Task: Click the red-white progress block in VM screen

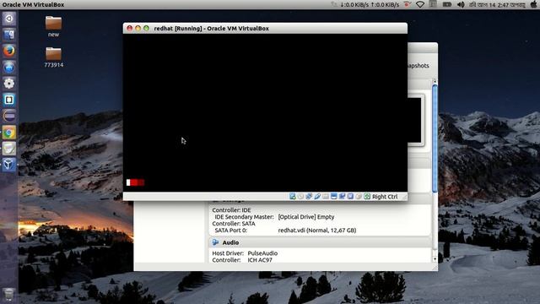Action: pyautogui.click(x=135, y=182)
